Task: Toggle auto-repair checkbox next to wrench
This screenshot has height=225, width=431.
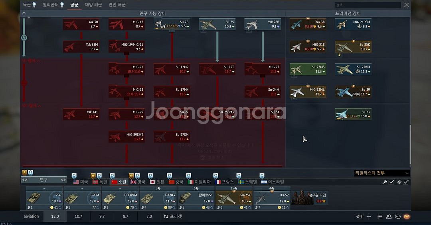Action: 391,182
